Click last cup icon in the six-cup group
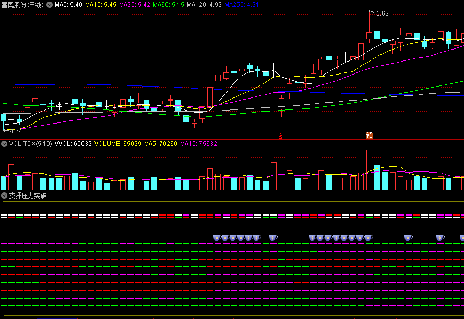464x319 pixels. [257, 237]
